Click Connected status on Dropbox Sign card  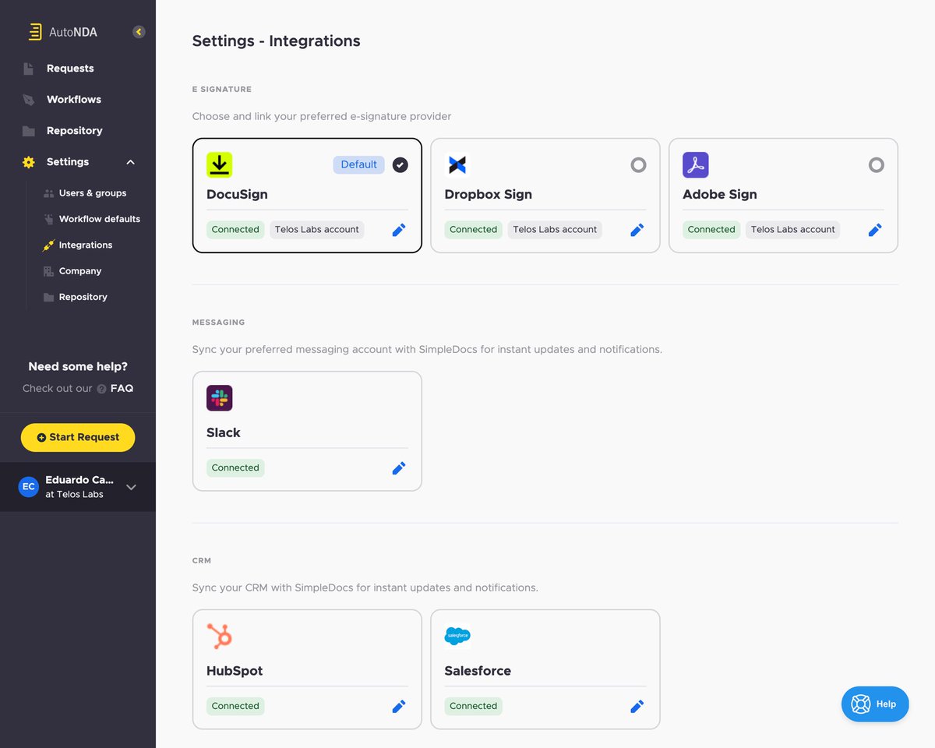473,230
